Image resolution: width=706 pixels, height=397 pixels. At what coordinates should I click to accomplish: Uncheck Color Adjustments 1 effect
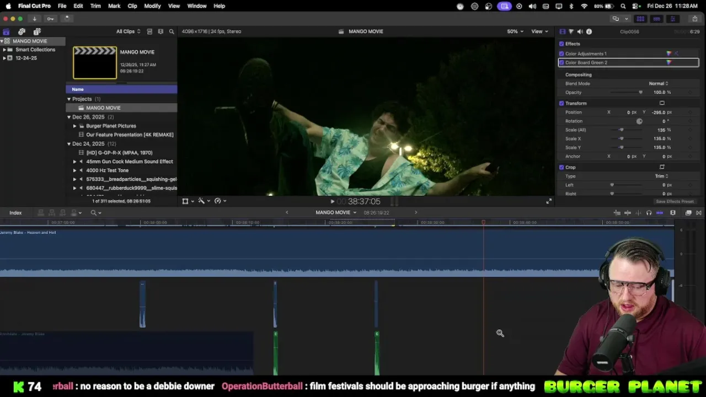coord(561,53)
